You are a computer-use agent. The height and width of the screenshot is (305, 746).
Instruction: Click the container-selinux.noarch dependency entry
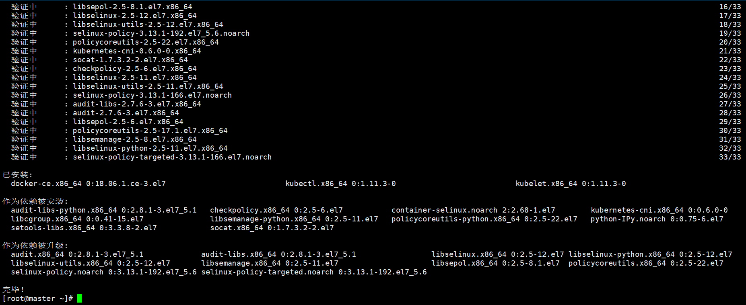tap(473, 210)
